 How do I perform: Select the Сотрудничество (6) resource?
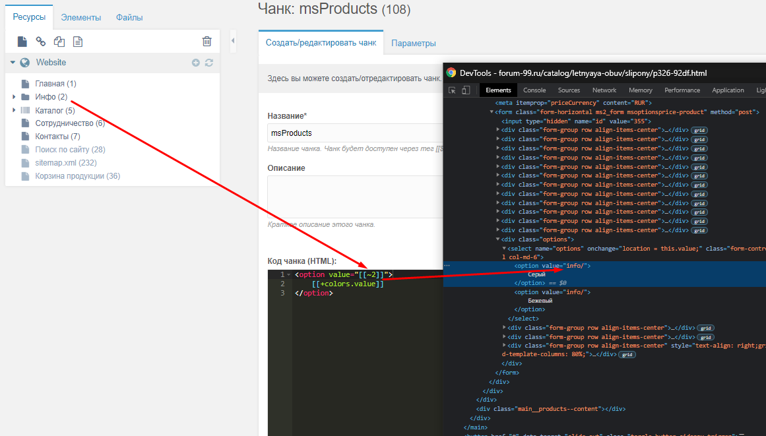[70, 123]
